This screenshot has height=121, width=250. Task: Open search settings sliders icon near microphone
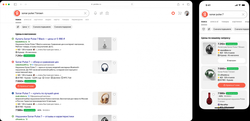click(x=101, y=13)
